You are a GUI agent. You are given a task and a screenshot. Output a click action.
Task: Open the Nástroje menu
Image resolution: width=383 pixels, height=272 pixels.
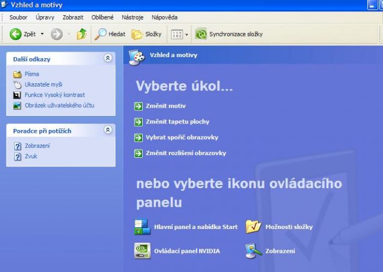132,17
